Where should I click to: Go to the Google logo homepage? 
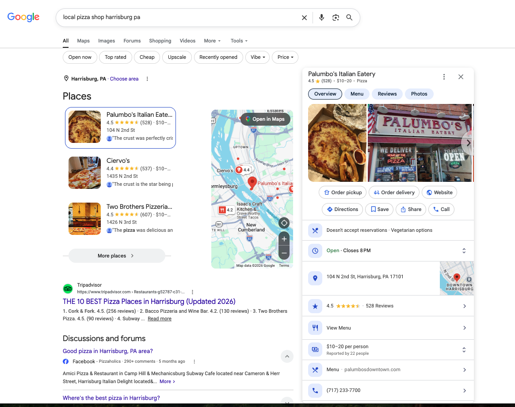tap(23, 17)
